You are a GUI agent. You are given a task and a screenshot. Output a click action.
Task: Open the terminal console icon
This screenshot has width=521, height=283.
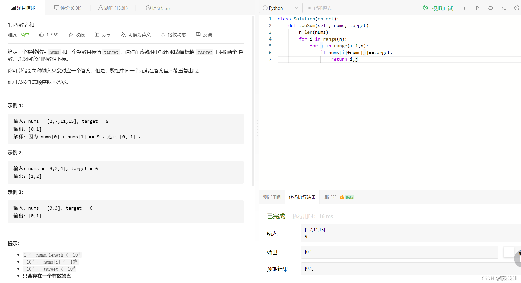point(504,8)
